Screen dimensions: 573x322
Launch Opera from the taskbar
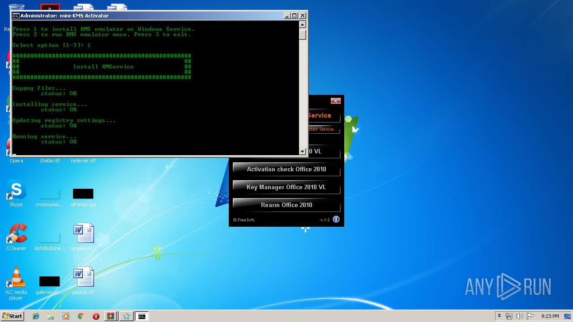click(x=96, y=316)
